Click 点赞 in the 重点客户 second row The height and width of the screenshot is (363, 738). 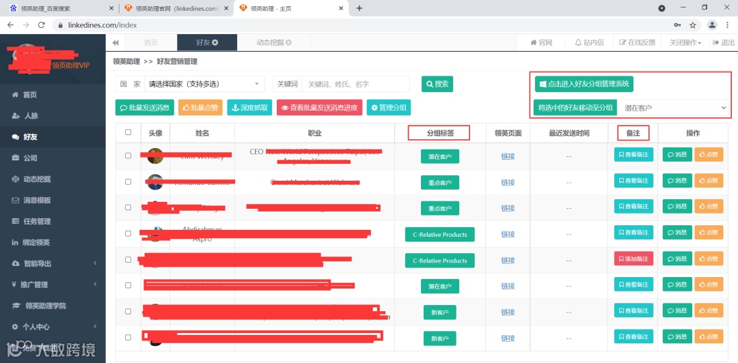pos(709,182)
